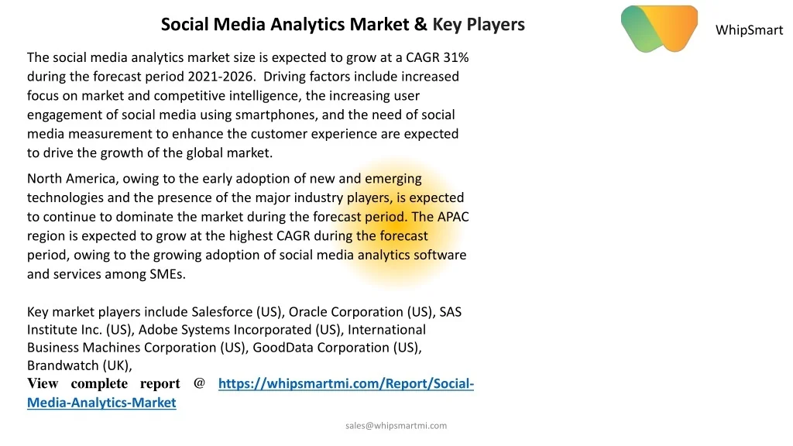Viewport: 793px width, 446px height.
Task: Click the "Salesforce (US)" company name
Action: 238,312
